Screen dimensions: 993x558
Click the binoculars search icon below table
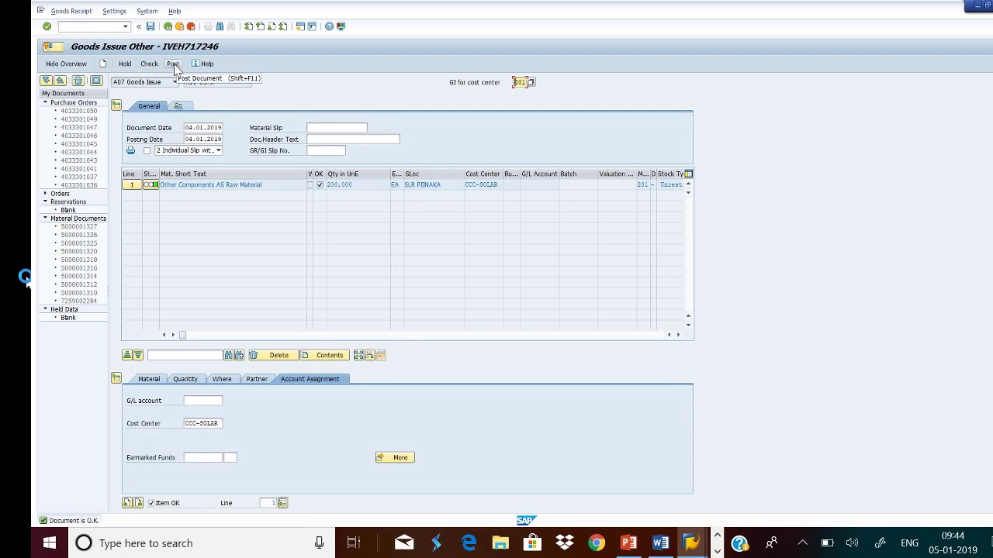(228, 355)
